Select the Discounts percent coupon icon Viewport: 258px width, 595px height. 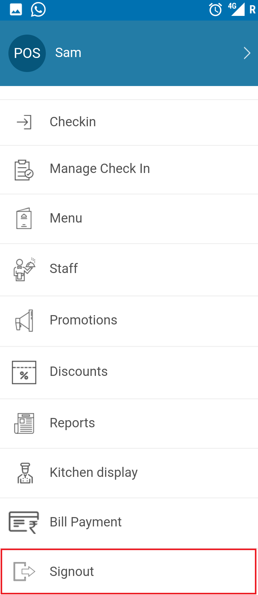tap(24, 372)
